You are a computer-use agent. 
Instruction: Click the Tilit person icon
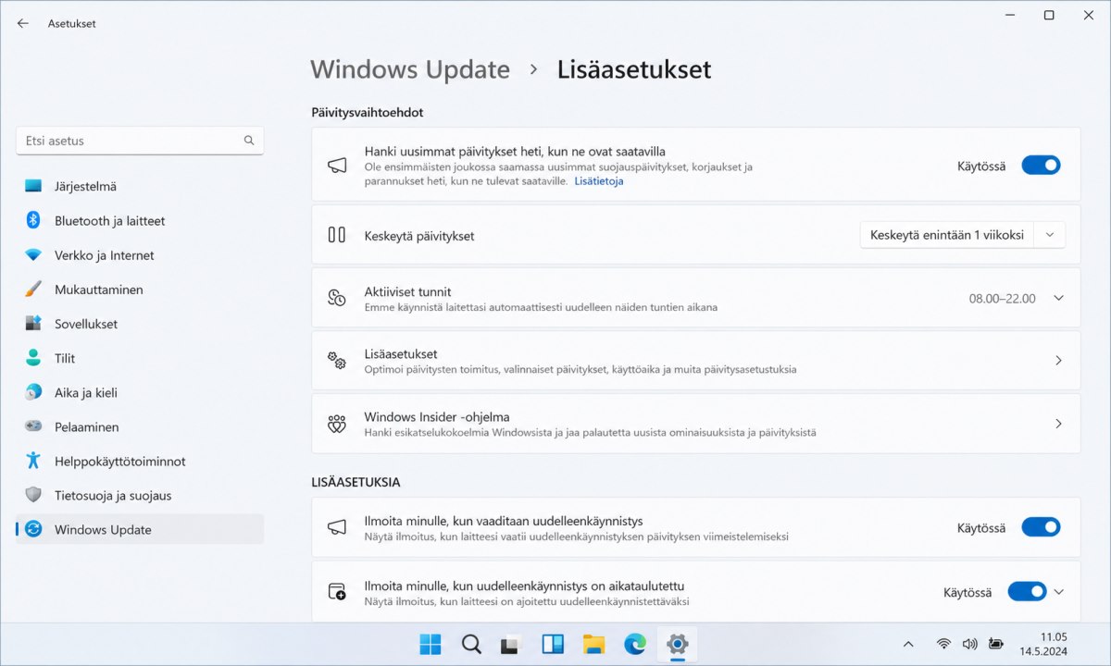(x=33, y=358)
